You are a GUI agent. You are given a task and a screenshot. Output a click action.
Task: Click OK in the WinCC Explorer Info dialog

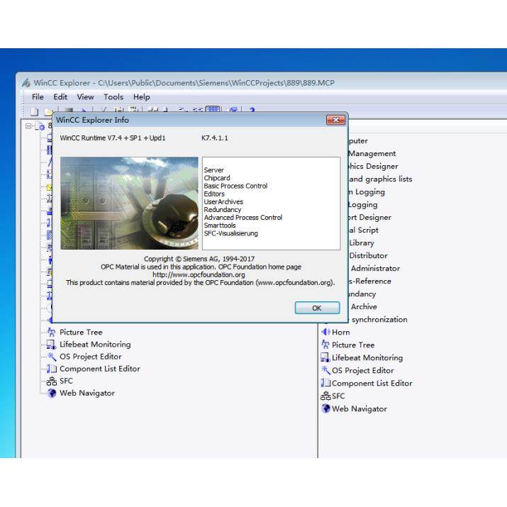(x=317, y=308)
